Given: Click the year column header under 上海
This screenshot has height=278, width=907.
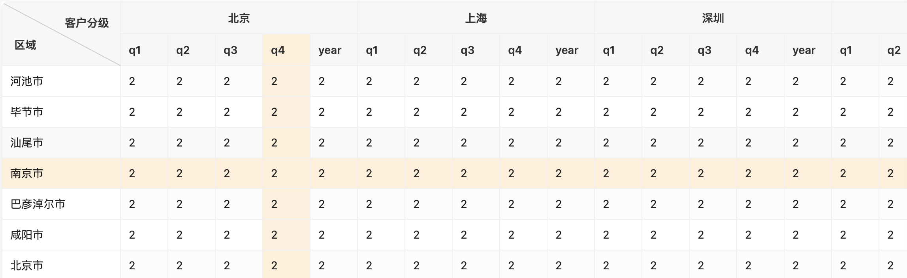Looking at the screenshot, I should tap(567, 50).
